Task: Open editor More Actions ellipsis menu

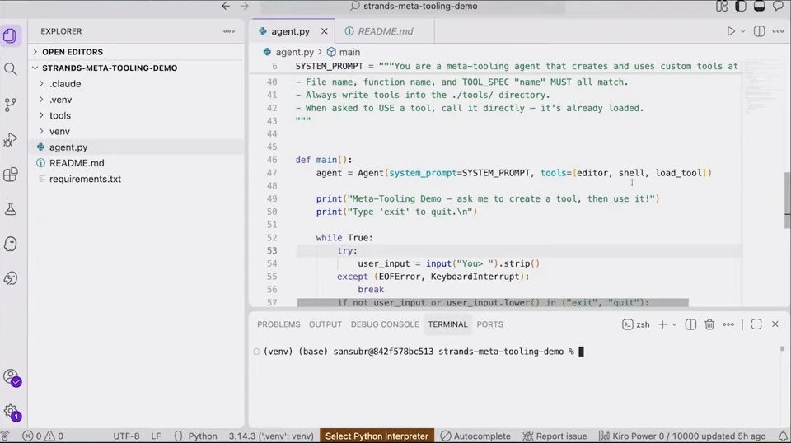Action: pos(778,31)
